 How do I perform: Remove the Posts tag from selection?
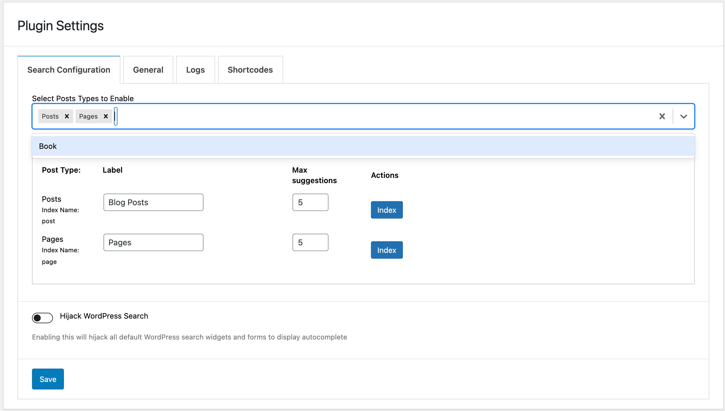coord(67,116)
